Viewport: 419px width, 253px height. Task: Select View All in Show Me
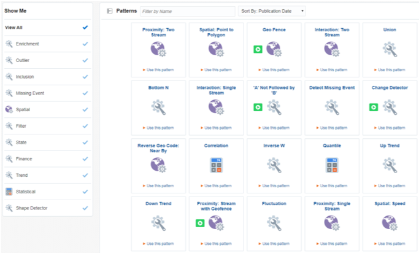point(13,28)
